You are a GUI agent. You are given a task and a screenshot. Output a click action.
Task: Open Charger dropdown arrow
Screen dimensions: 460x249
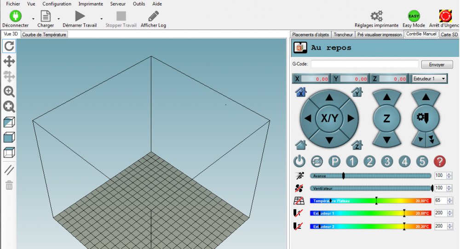[x=59, y=19]
